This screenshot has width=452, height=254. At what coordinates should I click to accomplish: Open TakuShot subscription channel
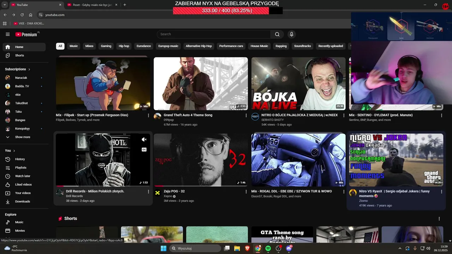pyautogui.click(x=24, y=103)
